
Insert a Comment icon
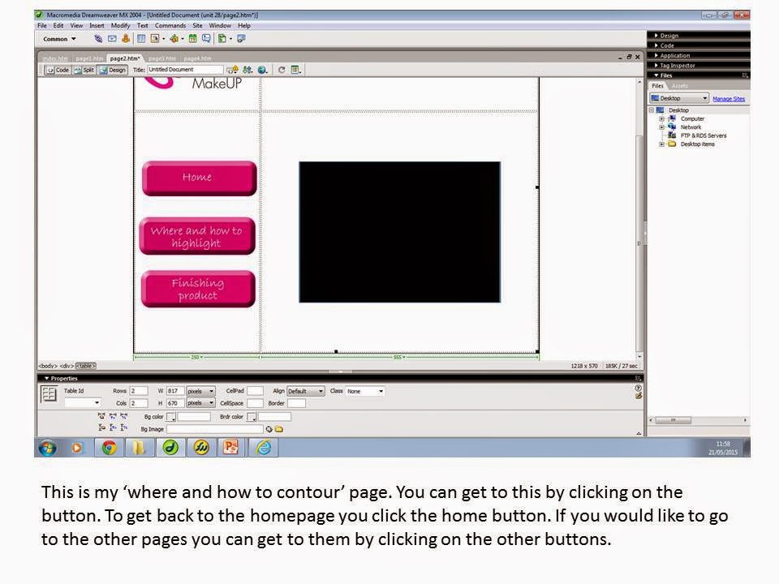(x=206, y=39)
